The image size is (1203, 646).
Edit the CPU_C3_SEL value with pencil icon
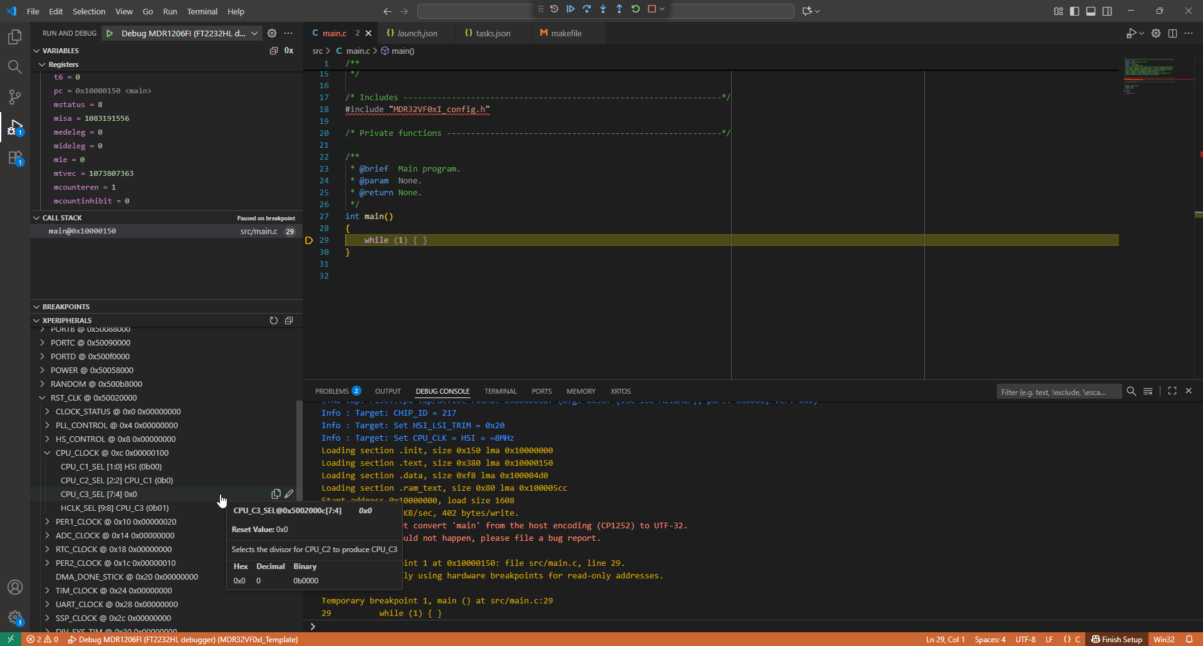[289, 494]
